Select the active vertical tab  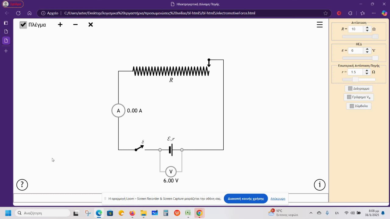coord(6,40)
